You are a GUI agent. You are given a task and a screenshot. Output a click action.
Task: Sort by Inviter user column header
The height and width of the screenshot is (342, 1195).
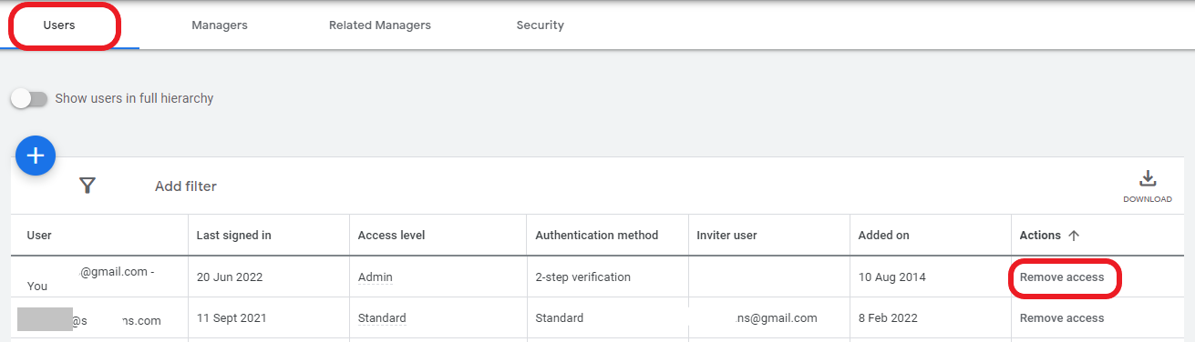(x=726, y=236)
